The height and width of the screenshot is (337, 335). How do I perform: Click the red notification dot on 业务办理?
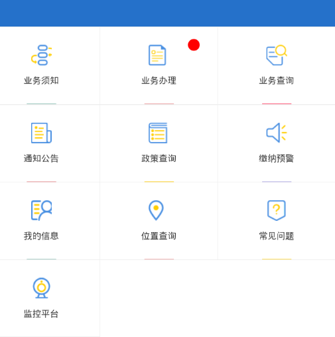point(194,45)
